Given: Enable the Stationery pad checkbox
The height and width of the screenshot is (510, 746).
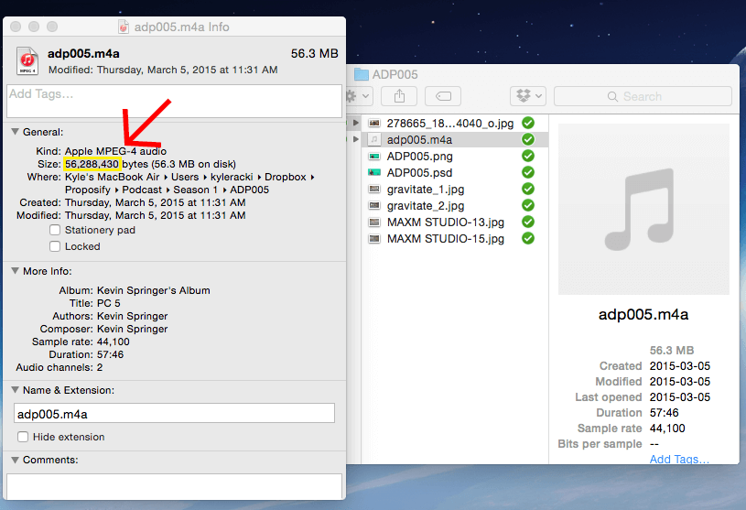Looking at the screenshot, I should (x=55, y=230).
